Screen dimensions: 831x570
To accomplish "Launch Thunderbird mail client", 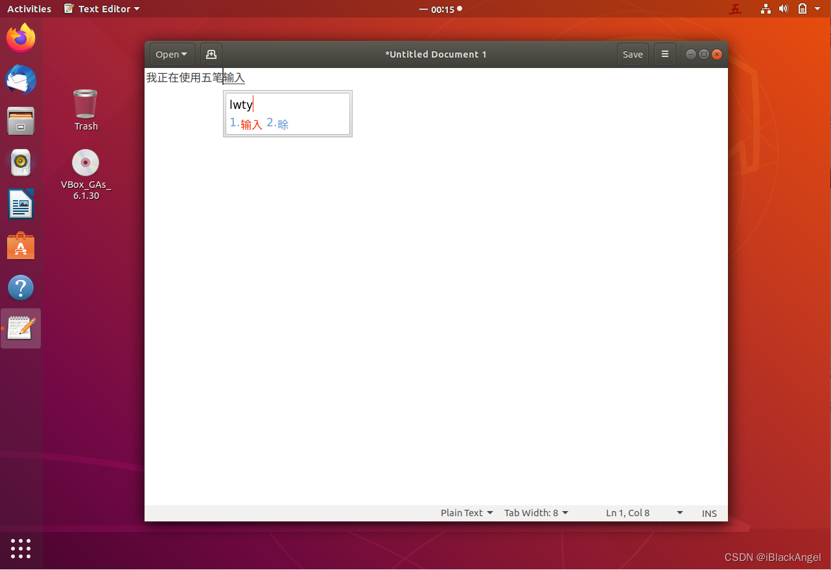I will pos(20,80).
